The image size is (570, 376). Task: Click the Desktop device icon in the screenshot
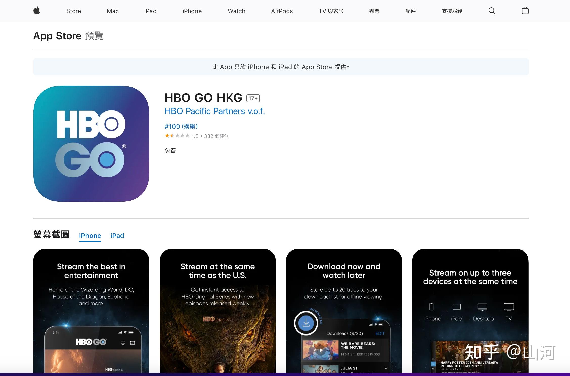point(483,307)
